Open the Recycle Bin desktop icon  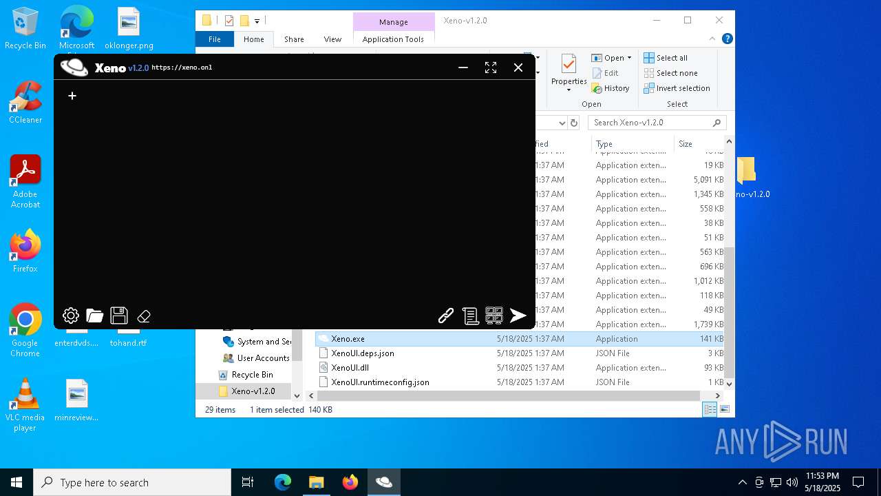[x=25, y=29]
